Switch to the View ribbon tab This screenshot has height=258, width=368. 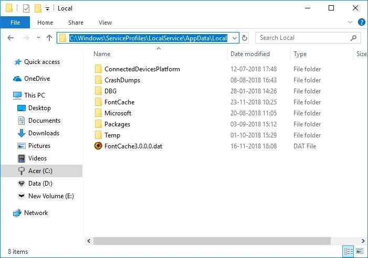pos(105,23)
